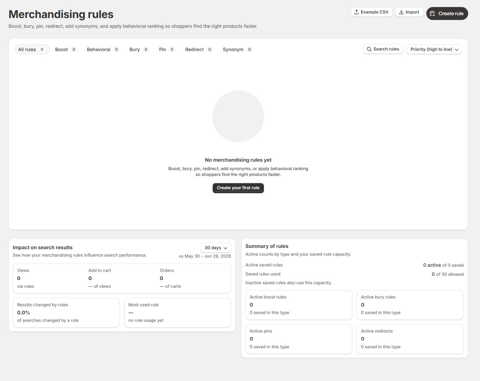Click the 0.0% results changed value
The height and width of the screenshot is (381, 480).
pos(24,313)
